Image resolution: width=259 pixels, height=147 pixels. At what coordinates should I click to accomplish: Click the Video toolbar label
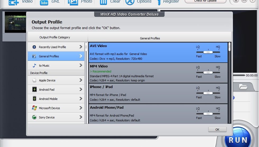point(27,2)
